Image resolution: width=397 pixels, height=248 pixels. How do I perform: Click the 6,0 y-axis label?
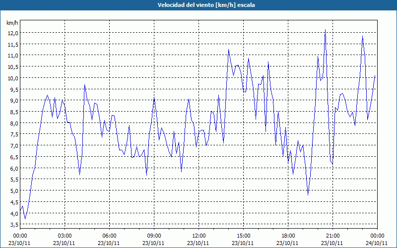(14, 168)
